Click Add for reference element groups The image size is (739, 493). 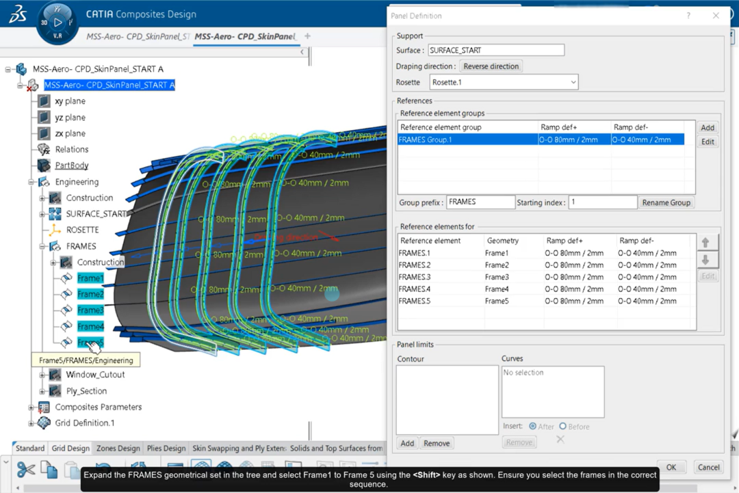(x=708, y=128)
